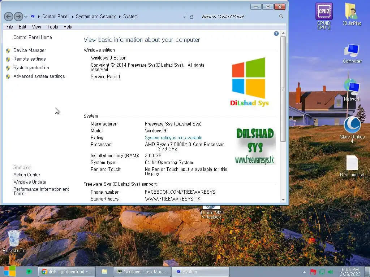Open Advanced system settings link
370x277 pixels.
point(39,76)
